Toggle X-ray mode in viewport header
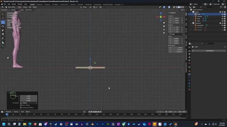Screen dimensions: 227x127 (174, 7)
